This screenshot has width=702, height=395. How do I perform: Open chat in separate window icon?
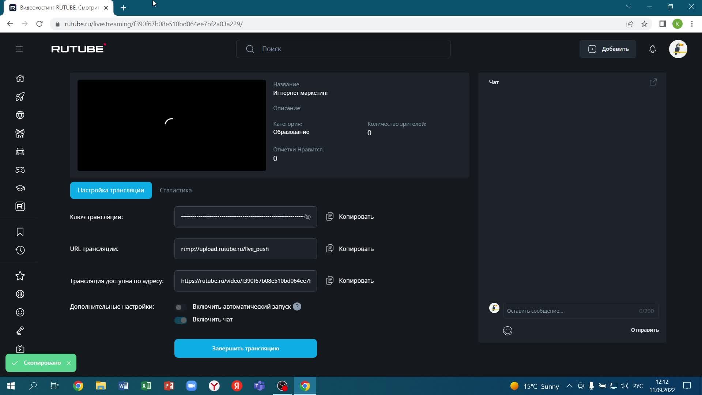click(653, 82)
